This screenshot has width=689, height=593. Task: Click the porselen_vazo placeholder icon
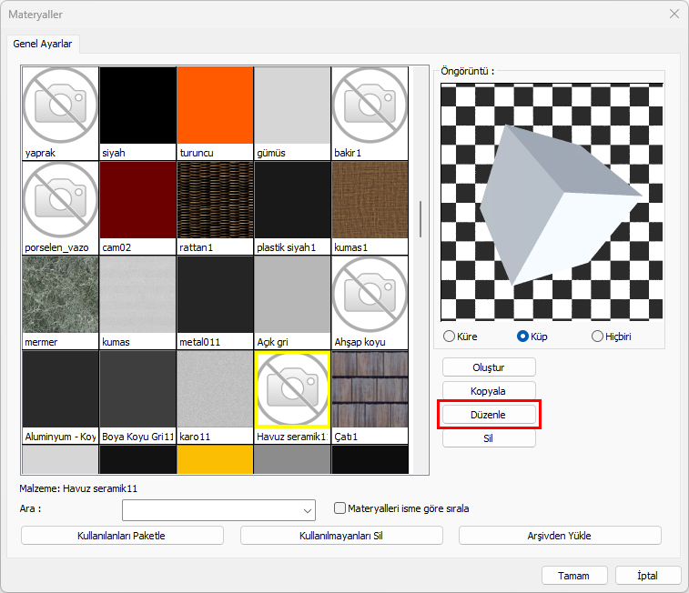click(x=60, y=200)
